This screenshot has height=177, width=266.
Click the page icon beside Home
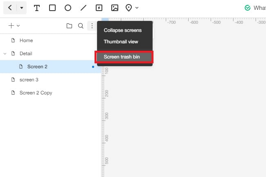tap(13, 40)
